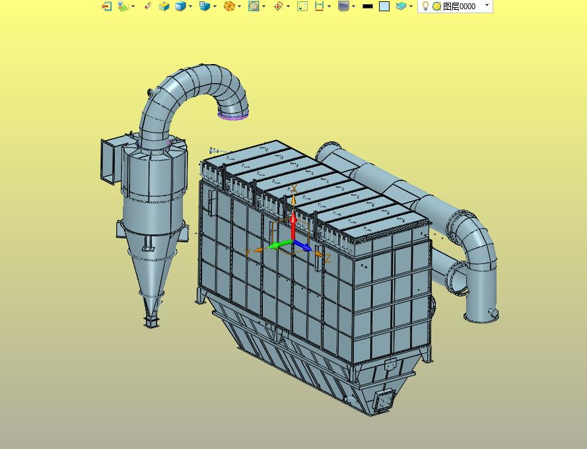Expand the layers icon dropdown arrow

click(x=411, y=6)
